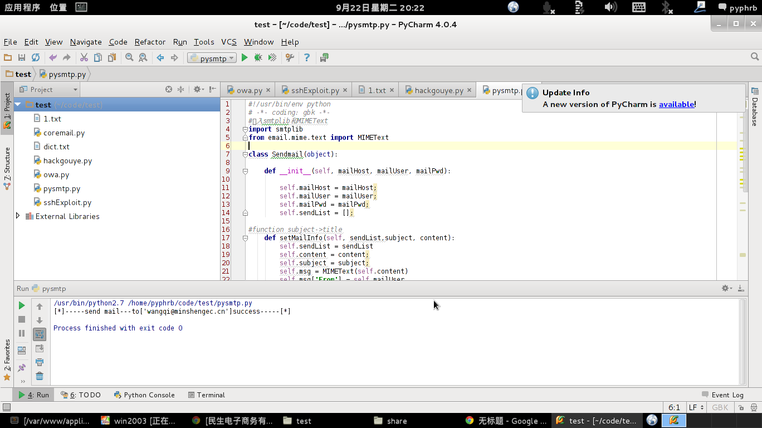Screen dimensions: 762x428
Task: Select dict.txt in the project tree
Action: click(56, 147)
